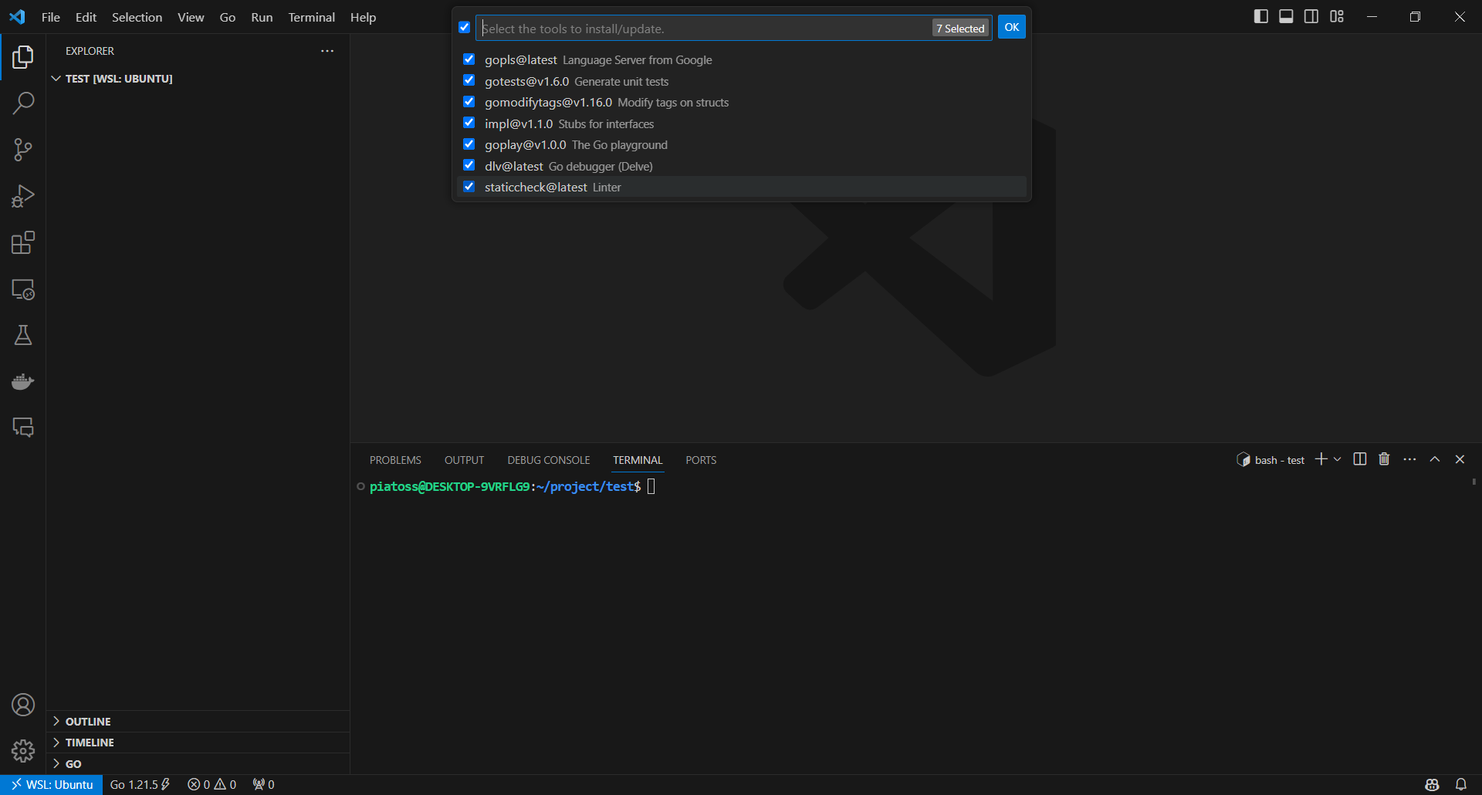Open the Run menu
This screenshot has height=795, width=1482.
pos(262,17)
